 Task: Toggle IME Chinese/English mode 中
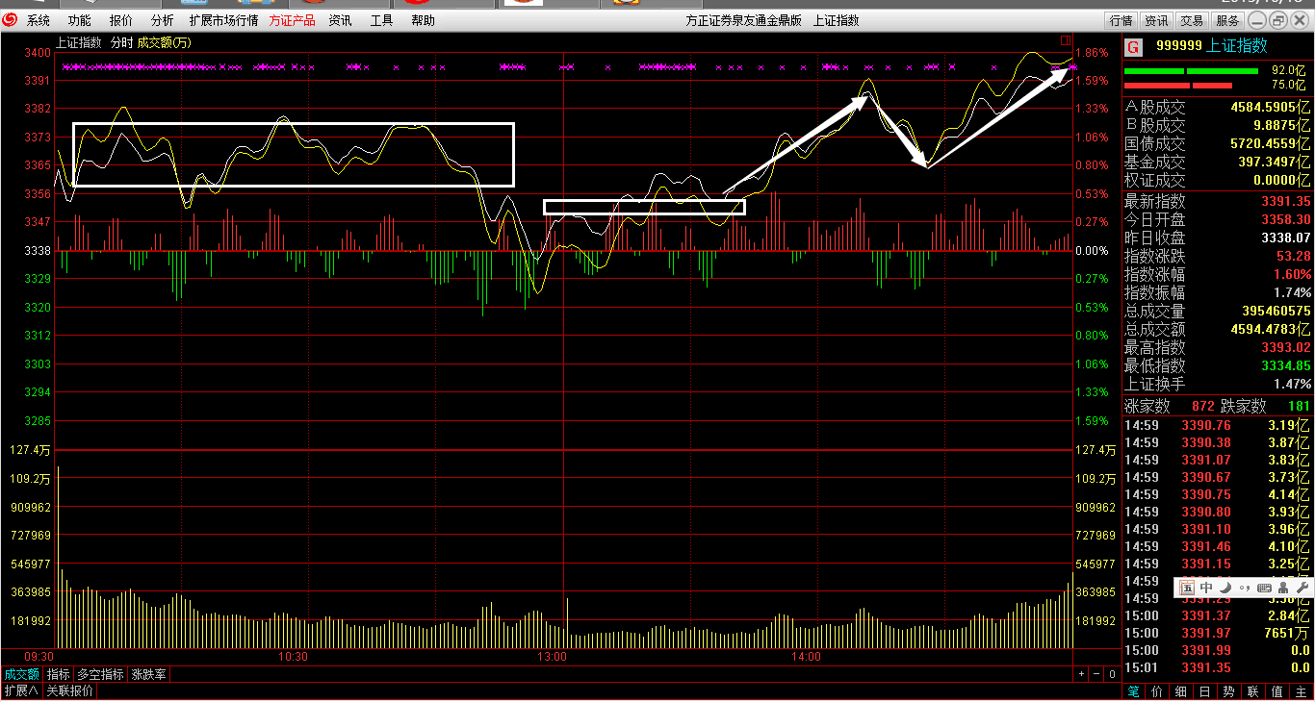click(1206, 588)
